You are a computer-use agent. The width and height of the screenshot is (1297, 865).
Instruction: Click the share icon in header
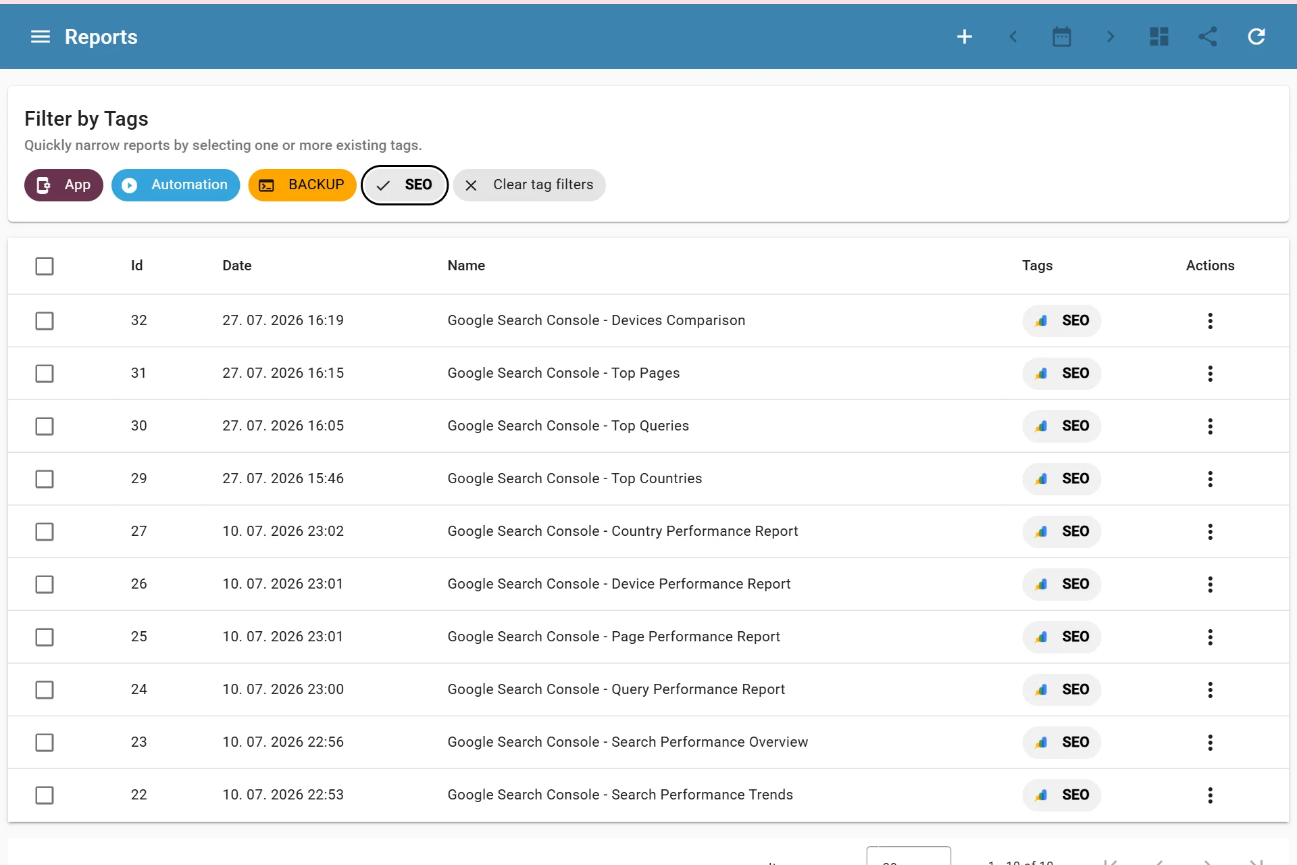click(x=1208, y=36)
